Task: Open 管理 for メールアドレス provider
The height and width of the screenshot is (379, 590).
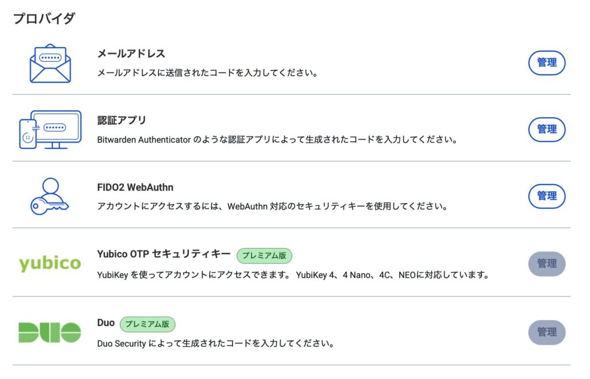Action: 547,63
